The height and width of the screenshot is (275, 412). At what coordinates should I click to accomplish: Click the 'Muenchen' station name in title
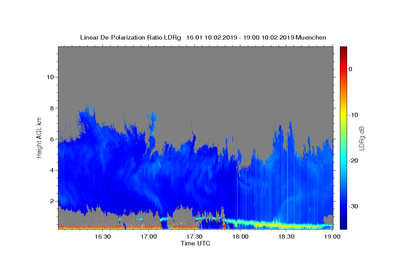(311, 37)
